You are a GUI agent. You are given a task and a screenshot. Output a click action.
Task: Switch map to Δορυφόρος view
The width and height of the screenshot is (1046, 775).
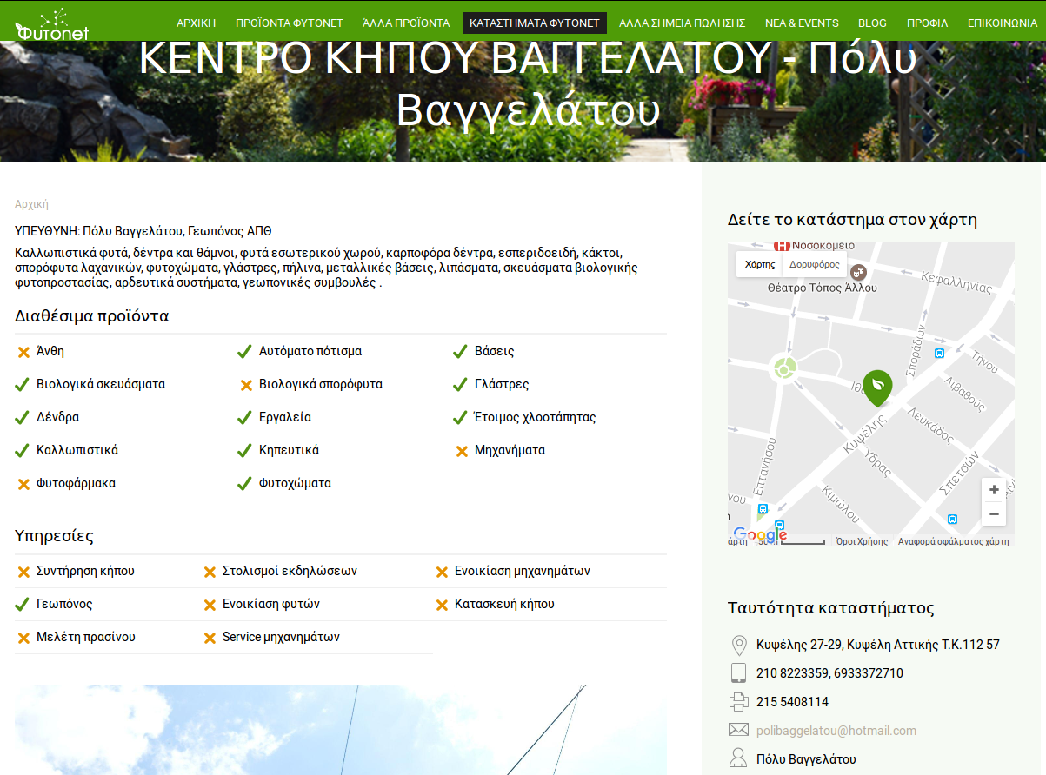(x=815, y=264)
